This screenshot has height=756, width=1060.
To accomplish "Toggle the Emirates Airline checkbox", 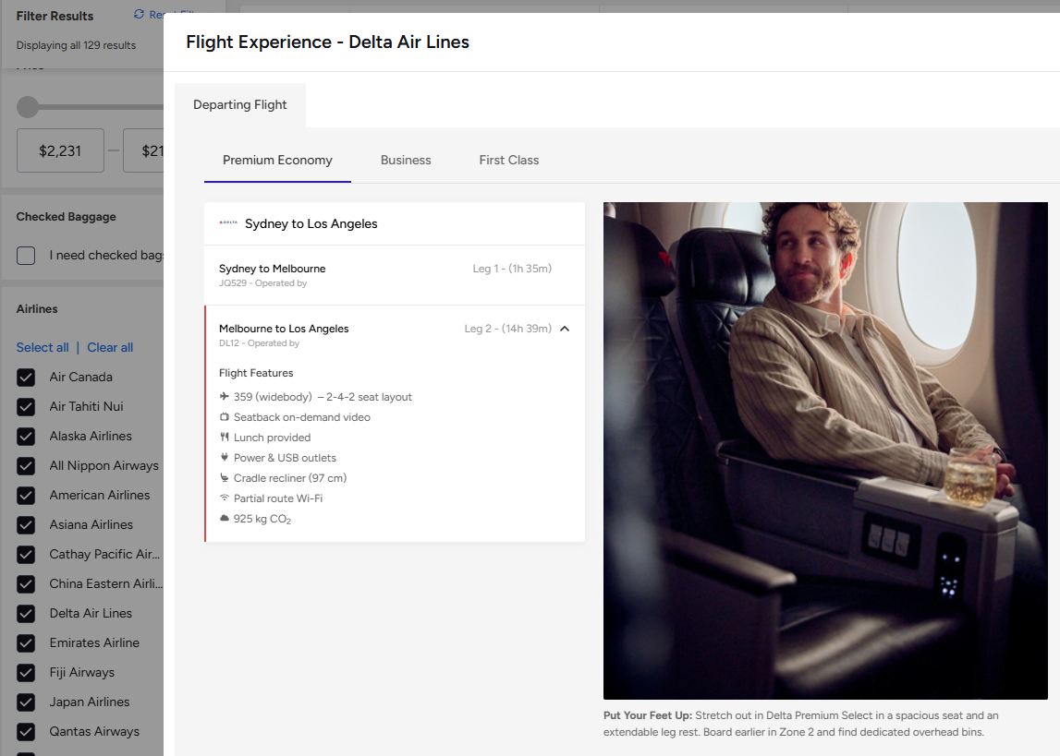I will click(26, 643).
